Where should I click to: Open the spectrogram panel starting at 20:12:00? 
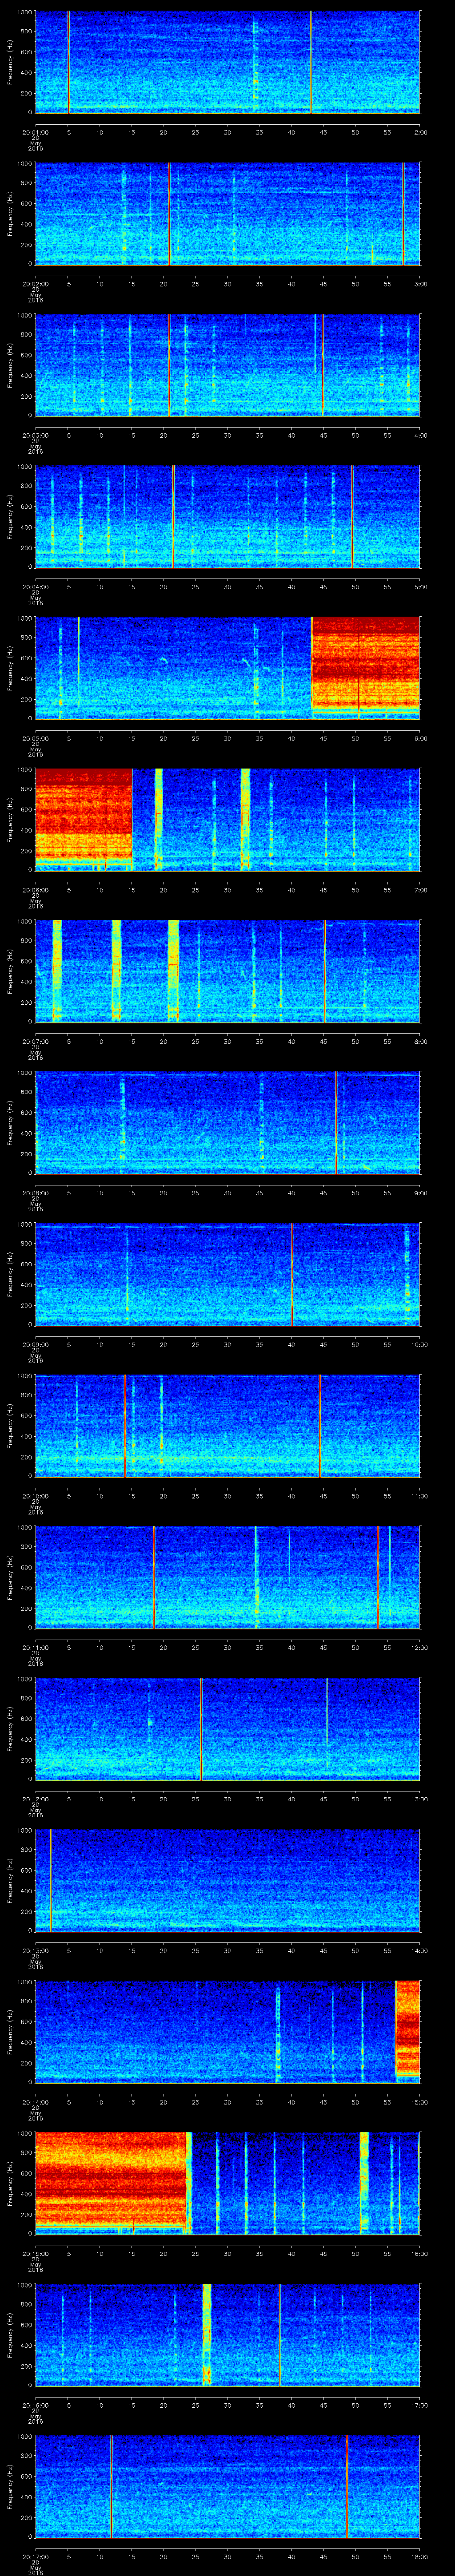coord(228,1728)
